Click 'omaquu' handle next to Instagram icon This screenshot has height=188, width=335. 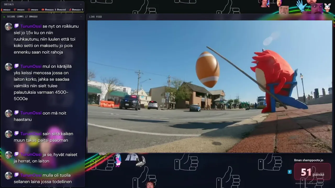(35, 10)
